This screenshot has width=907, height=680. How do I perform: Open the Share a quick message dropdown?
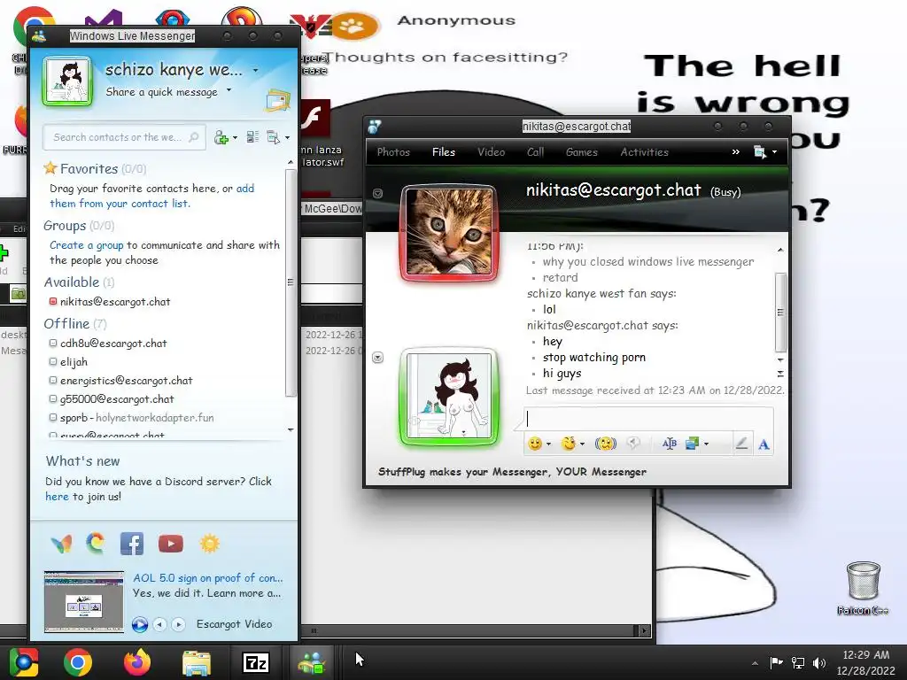coord(229,90)
